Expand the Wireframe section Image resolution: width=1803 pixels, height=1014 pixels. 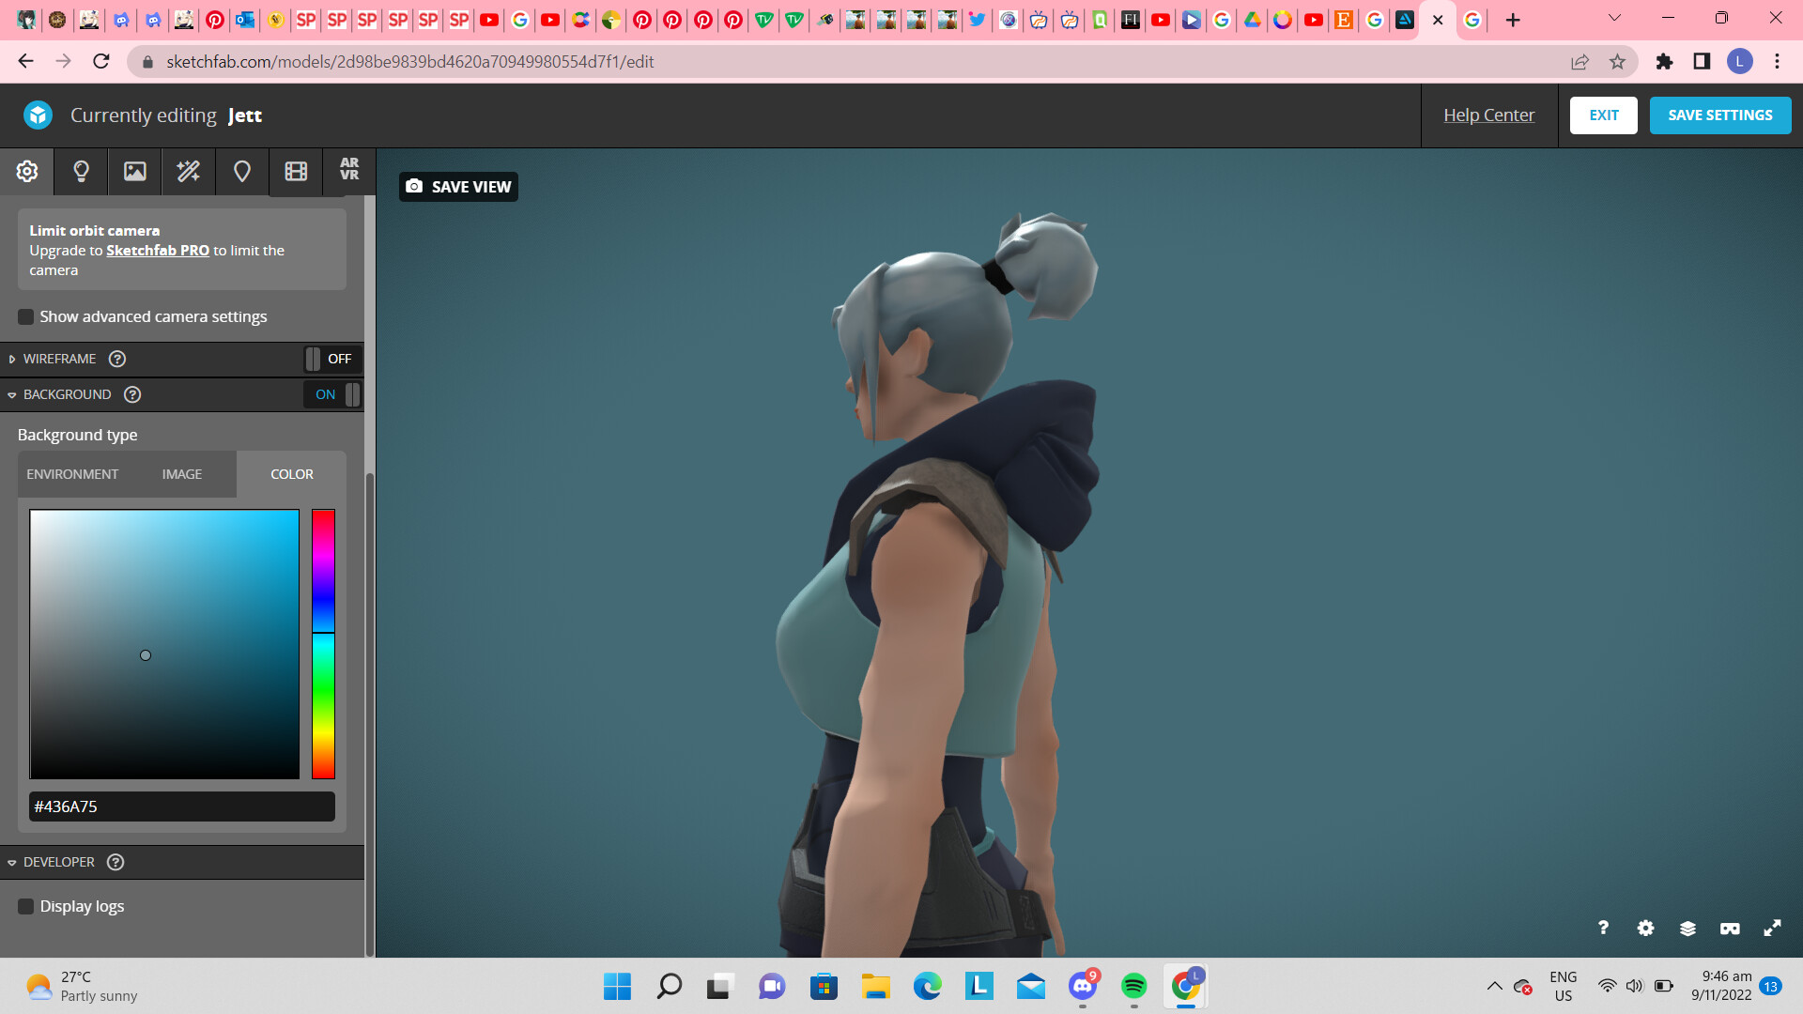tap(12, 359)
